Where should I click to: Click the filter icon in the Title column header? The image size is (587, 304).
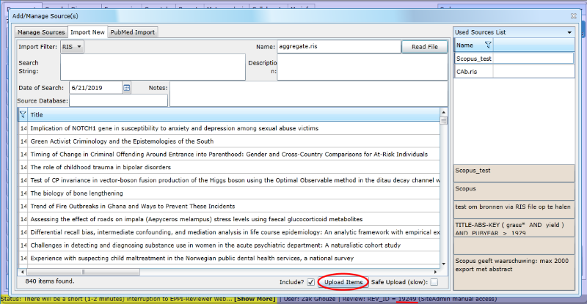[x=23, y=115]
